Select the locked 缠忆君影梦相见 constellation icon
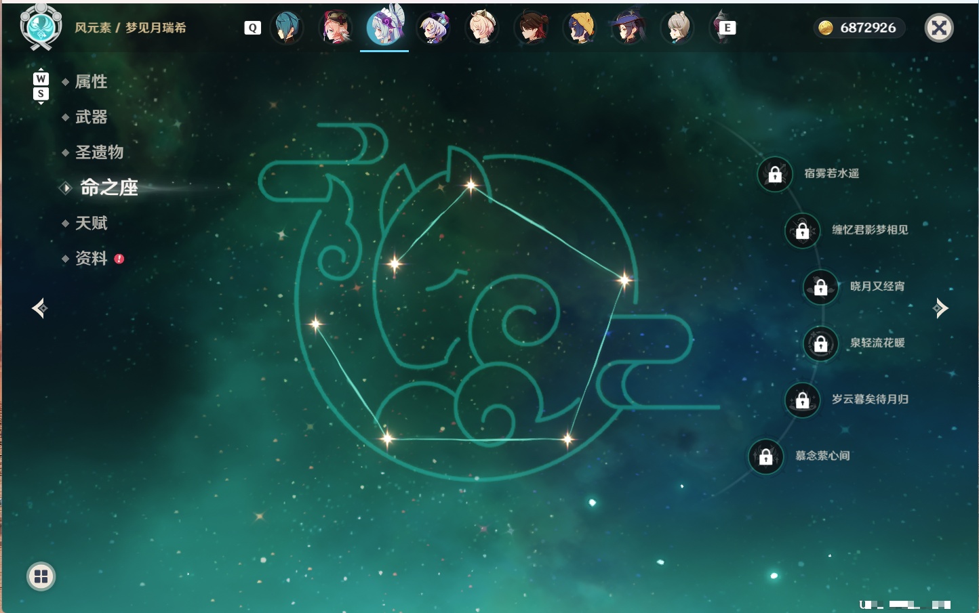979x613 pixels. (803, 230)
